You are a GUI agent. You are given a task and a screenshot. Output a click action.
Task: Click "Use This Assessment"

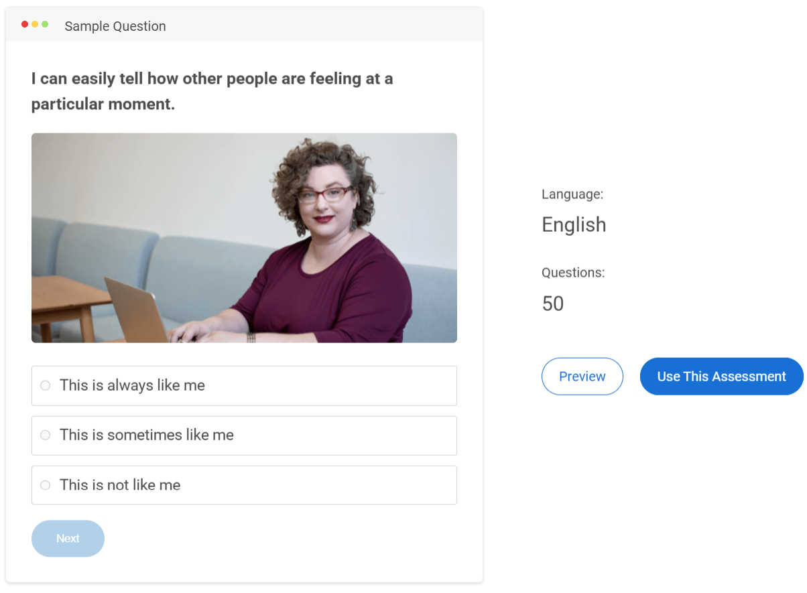point(721,376)
